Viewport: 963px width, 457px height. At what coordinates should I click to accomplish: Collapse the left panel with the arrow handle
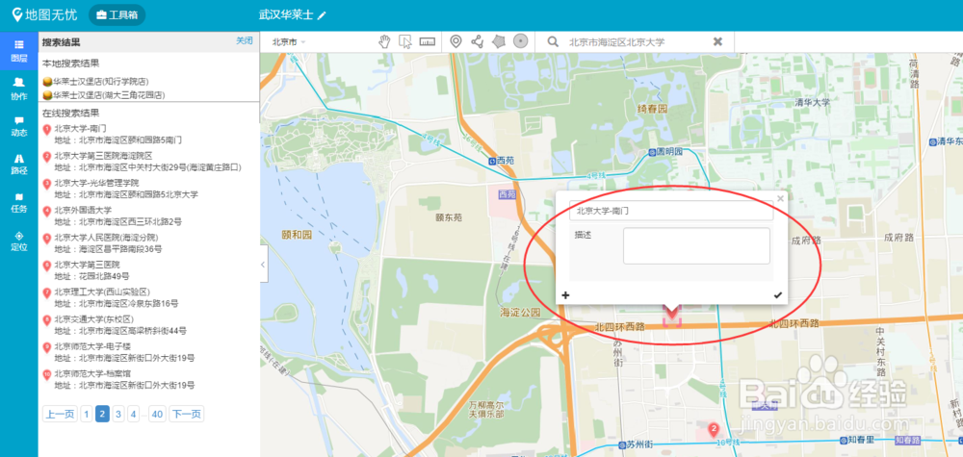(264, 264)
